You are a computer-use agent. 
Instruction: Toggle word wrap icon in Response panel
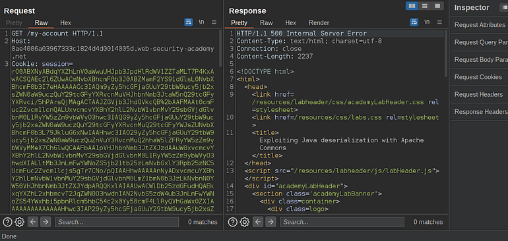414,22
